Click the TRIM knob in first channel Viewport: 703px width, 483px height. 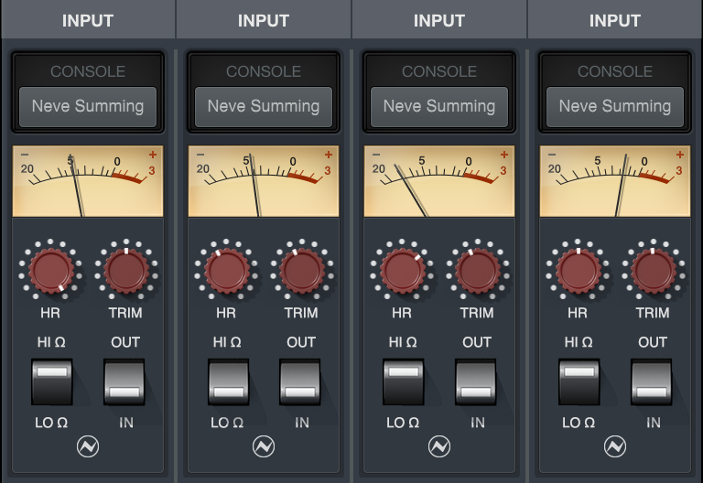[126, 271]
